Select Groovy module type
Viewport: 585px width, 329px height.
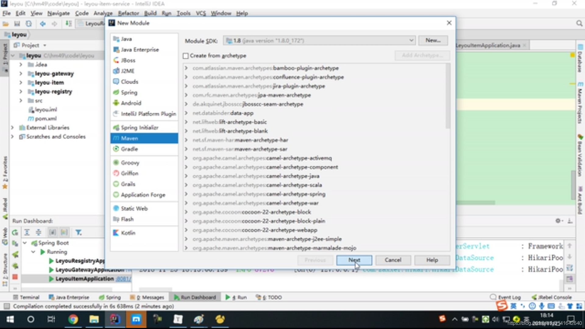coord(130,163)
